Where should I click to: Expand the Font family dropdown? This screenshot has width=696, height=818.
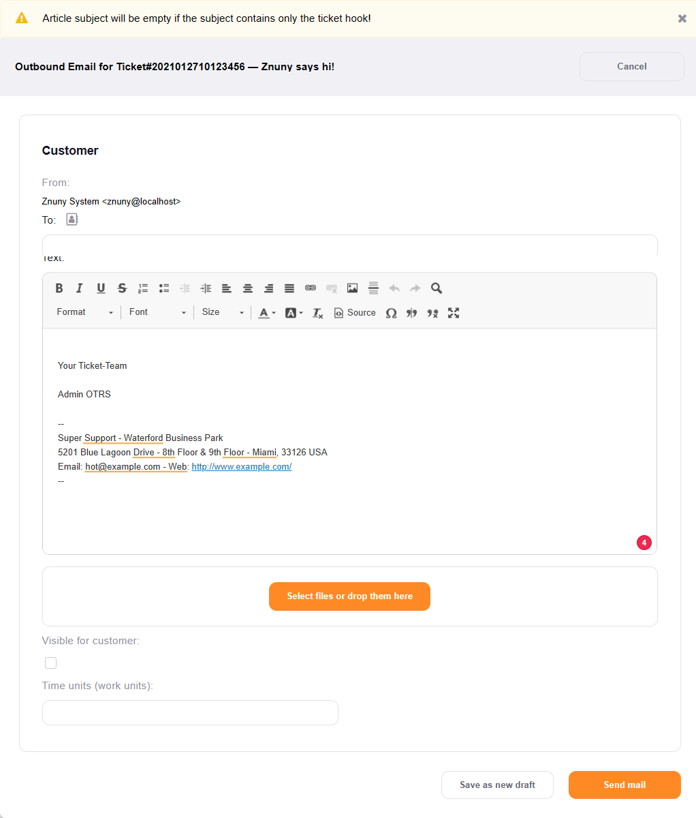click(157, 312)
